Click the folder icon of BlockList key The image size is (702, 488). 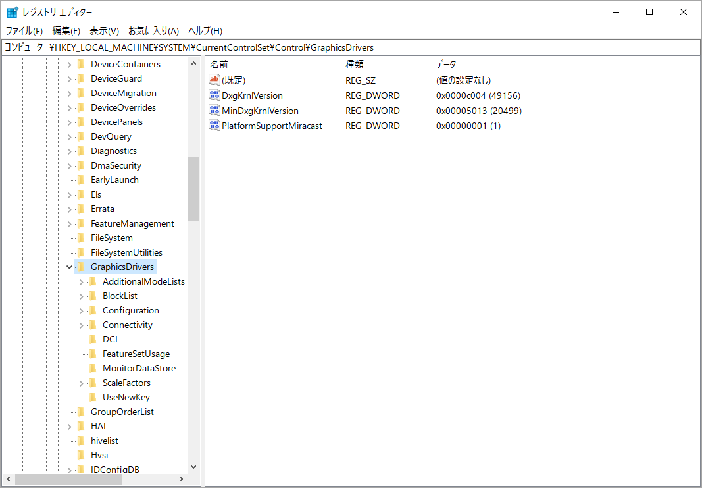93,296
